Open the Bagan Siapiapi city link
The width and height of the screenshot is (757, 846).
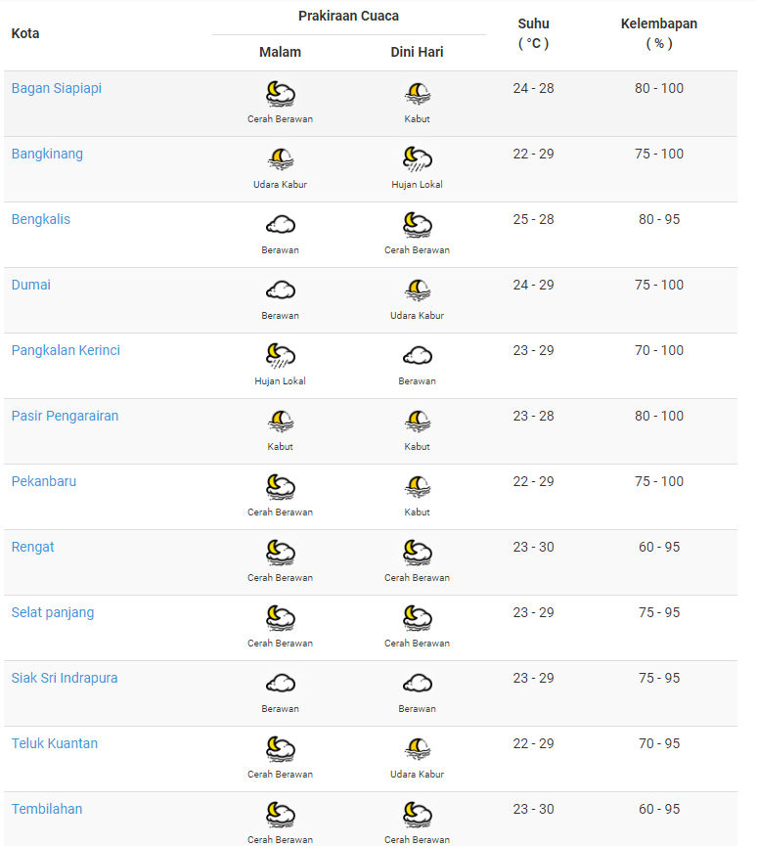click(x=57, y=88)
